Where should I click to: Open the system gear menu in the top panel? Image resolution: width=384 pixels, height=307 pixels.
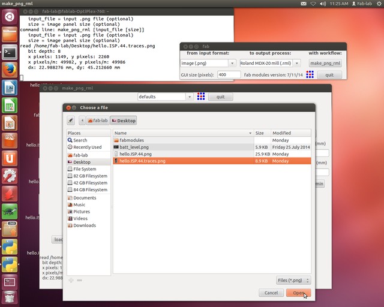click(x=379, y=4)
